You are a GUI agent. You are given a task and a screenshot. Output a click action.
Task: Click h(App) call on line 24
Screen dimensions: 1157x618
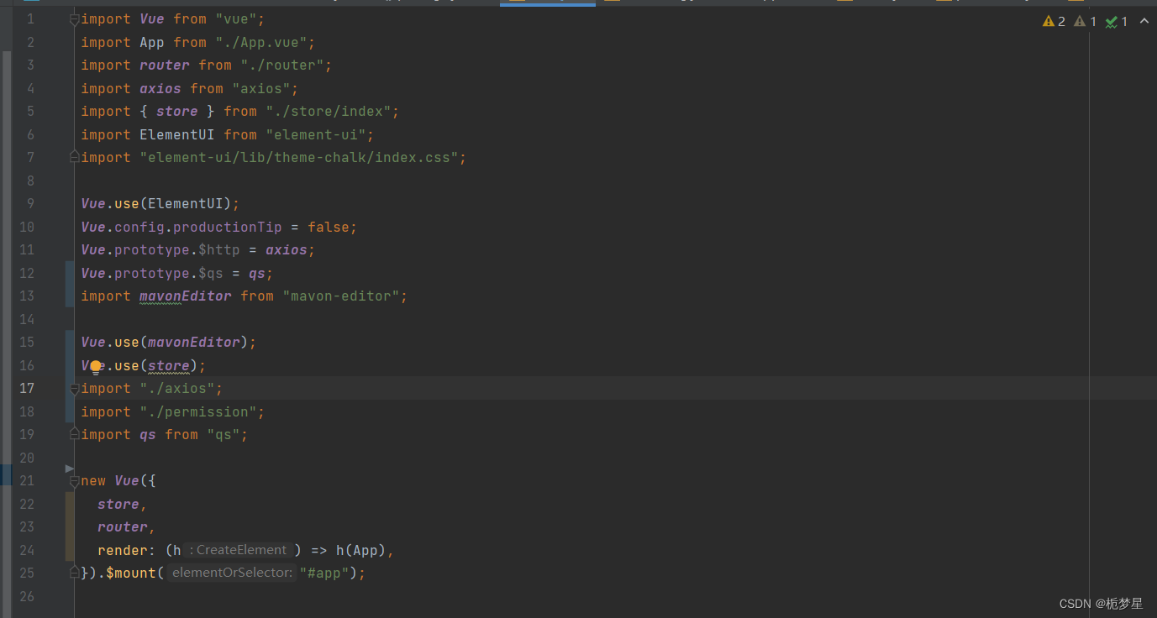tap(361, 550)
